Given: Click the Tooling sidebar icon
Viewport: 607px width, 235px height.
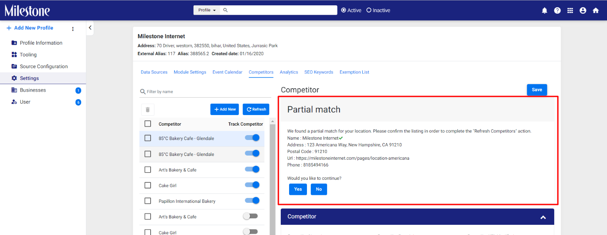Looking at the screenshot, I should 14,54.
